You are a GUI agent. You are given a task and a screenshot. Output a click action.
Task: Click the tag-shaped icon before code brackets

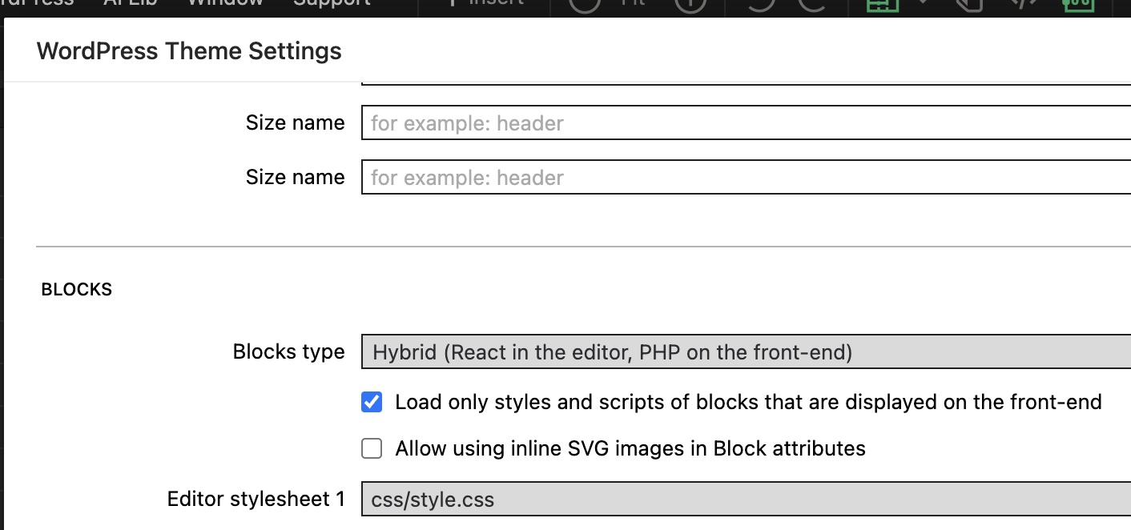click(x=969, y=4)
